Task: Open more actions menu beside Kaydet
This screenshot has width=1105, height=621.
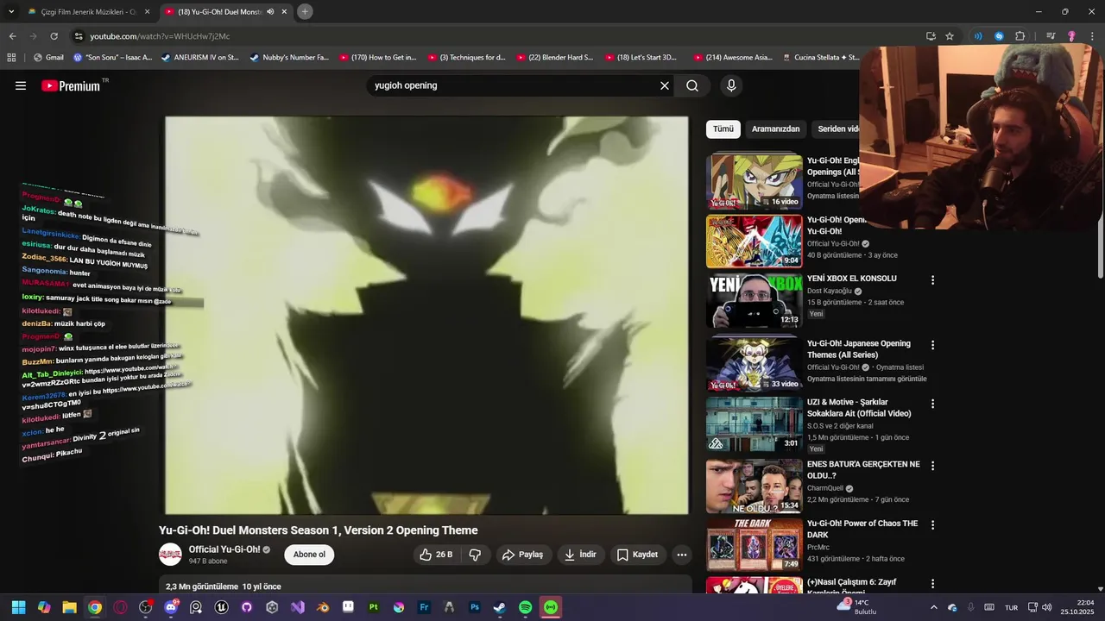Action: click(x=681, y=555)
